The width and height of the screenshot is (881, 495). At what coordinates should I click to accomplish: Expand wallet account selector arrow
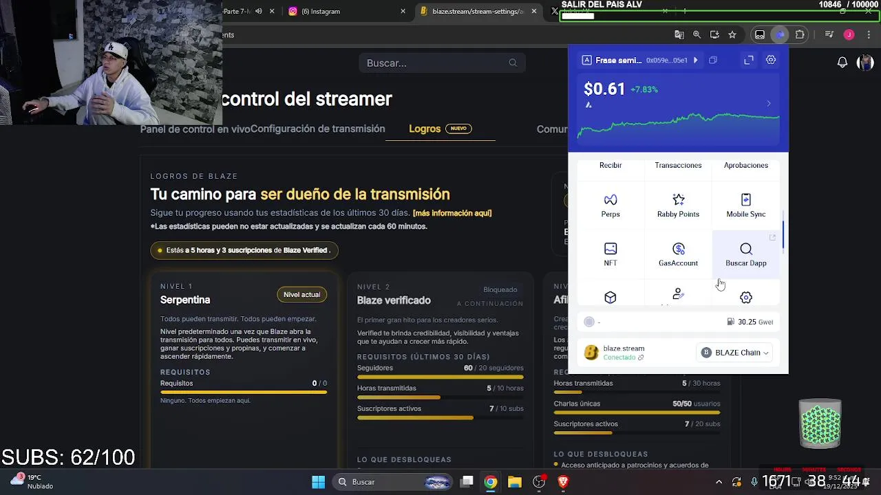point(695,60)
